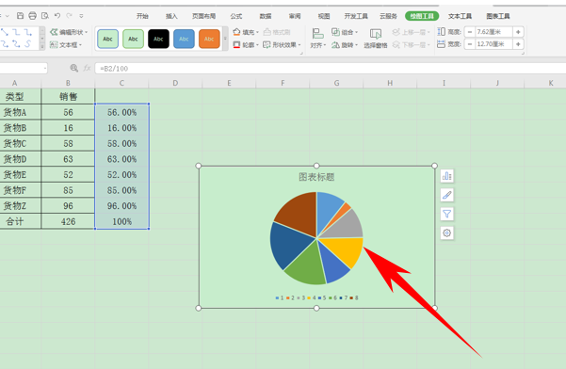This screenshot has height=369, width=566.
Task: Open 形状效果 dropdown
Action: click(282, 45)
